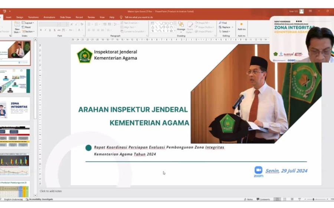Click the lightbulb Tell Me icon
Screen dimensions: 334x208
click(121, 17)
